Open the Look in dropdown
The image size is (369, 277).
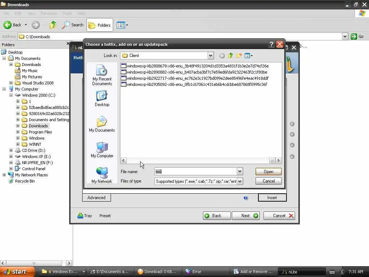pyautogui.click(x=210, y=56)
